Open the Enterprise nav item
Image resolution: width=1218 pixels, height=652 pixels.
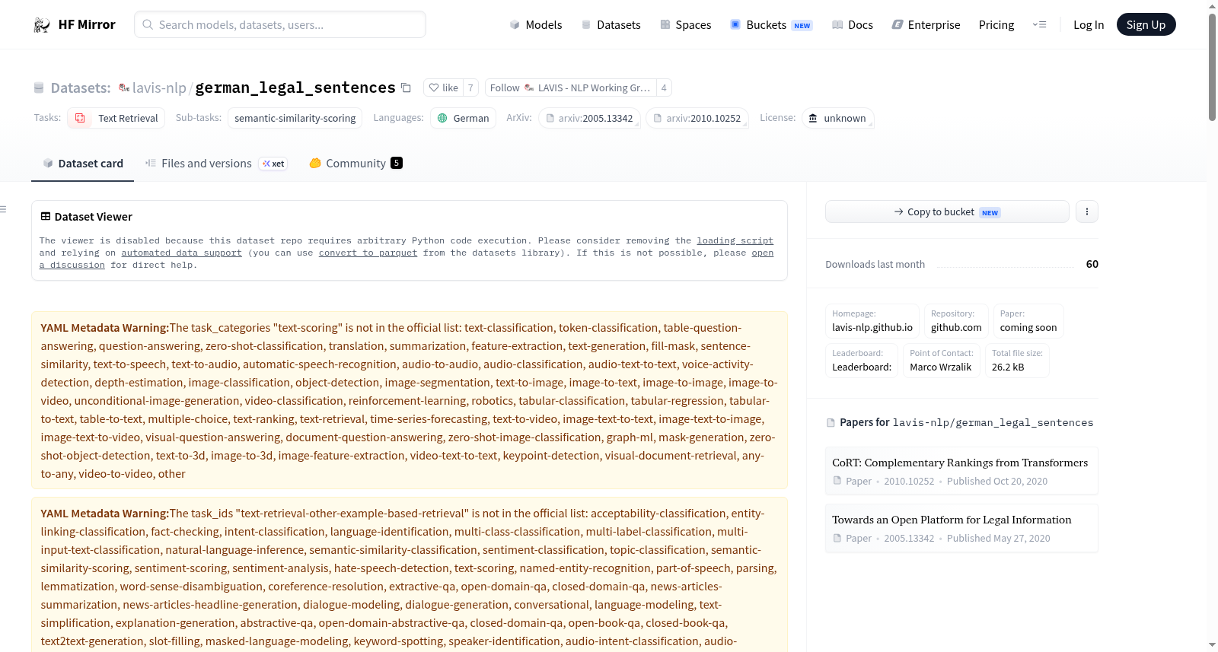point(926,24)
